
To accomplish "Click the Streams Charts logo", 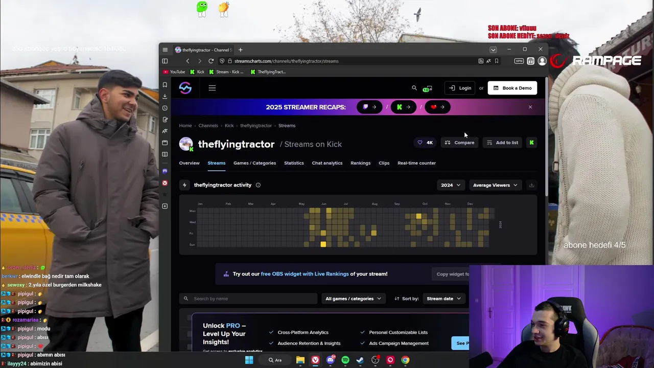I will click(x=185, y=88).
